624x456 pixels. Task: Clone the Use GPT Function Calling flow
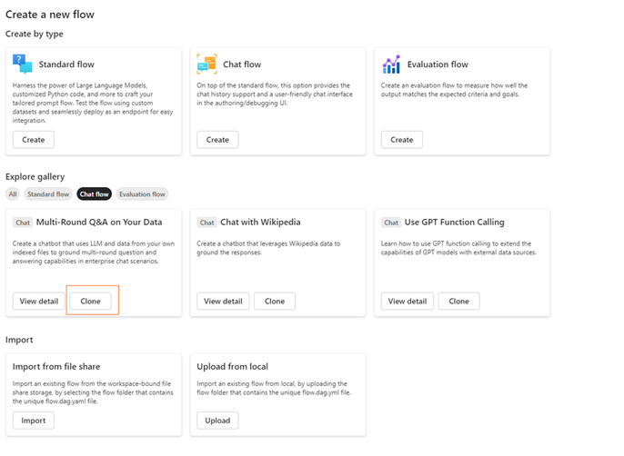(x=458, y=301)
